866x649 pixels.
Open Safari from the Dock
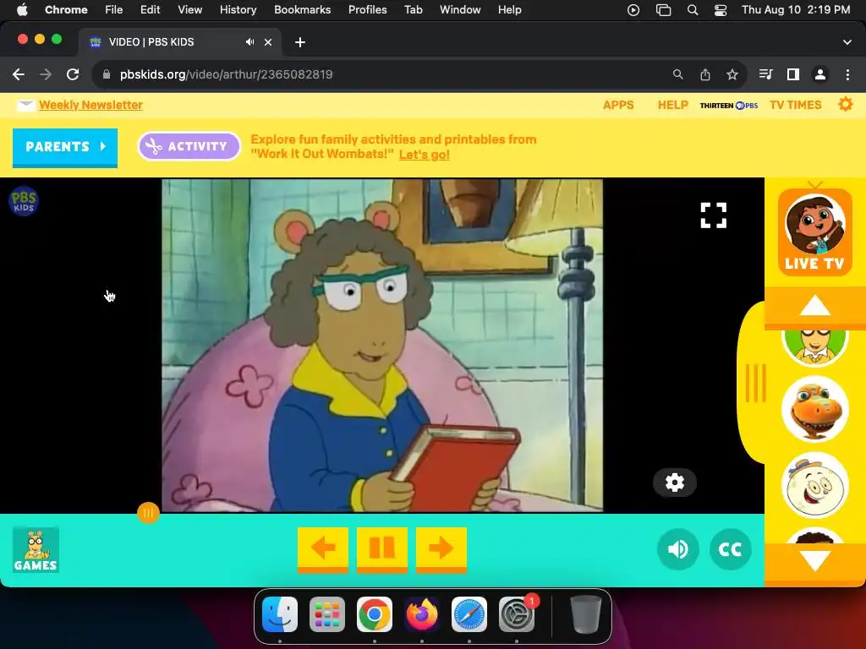click(469, 614)
